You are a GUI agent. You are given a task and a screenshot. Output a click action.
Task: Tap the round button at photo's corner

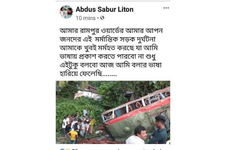click(x=169, y=142)
